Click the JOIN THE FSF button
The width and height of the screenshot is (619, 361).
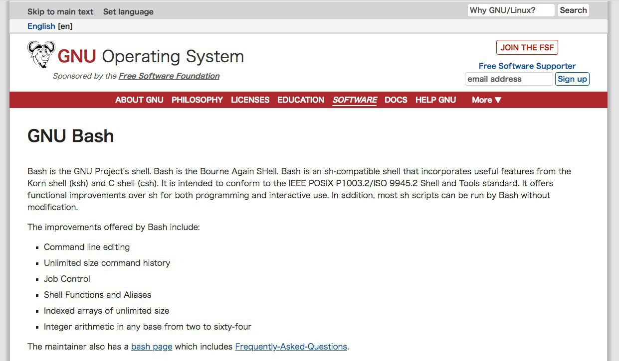coord(527,47)
